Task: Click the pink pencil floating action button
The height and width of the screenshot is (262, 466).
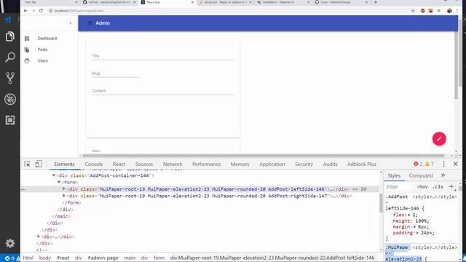Action: coord(439,139)
